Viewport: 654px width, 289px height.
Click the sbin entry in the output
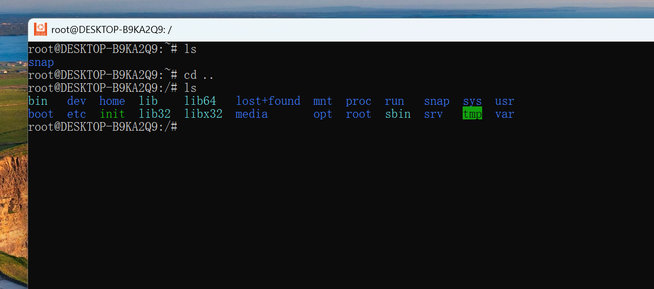(398, 114)
